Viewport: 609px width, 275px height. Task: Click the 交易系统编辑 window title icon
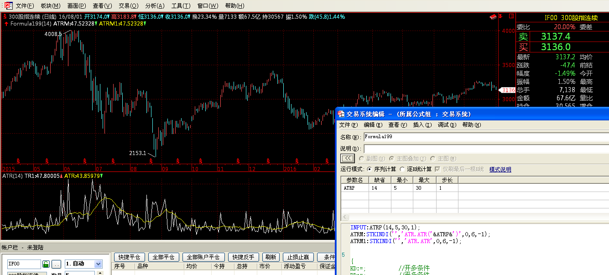point(341,114)
